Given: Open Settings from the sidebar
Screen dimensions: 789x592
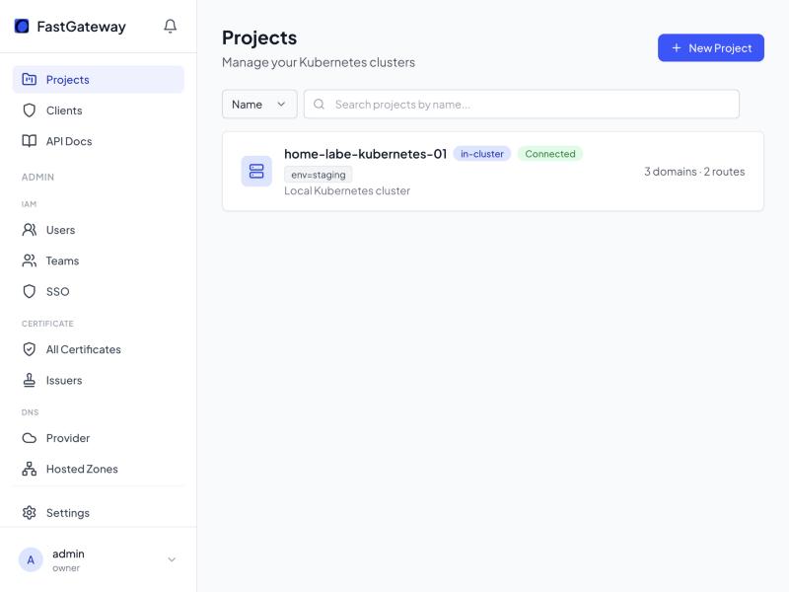Looking at the screenshot, I should tap(98, 512).
